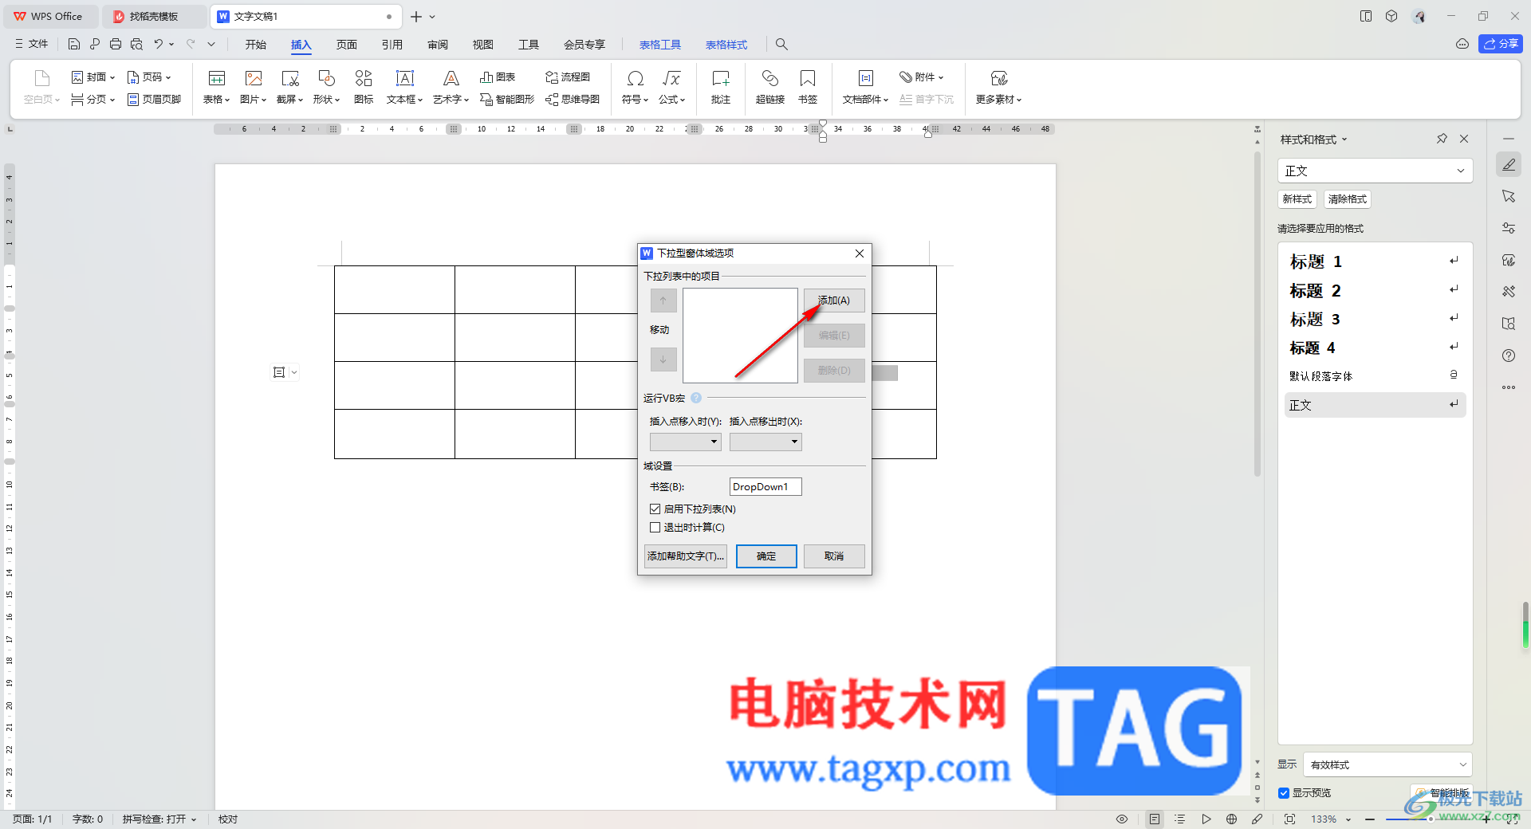Click the spell check status 拼写检查
The image size is (1531, 829).
(159, 819)
